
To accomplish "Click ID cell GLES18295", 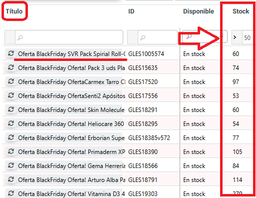I will 143,124.
